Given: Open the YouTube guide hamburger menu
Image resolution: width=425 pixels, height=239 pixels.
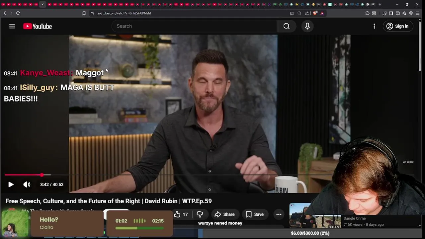Looking at the screenshot, I should pyautogui.click(x=12, y=26).
